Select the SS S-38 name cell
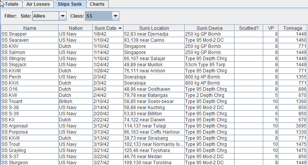The image size is (308, 165). (x=30, y=108)
